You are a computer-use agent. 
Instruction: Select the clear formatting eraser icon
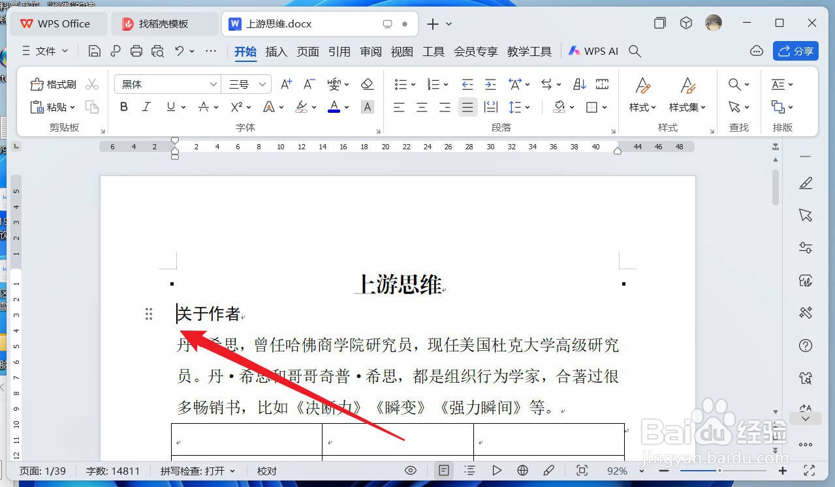point(367,83)
